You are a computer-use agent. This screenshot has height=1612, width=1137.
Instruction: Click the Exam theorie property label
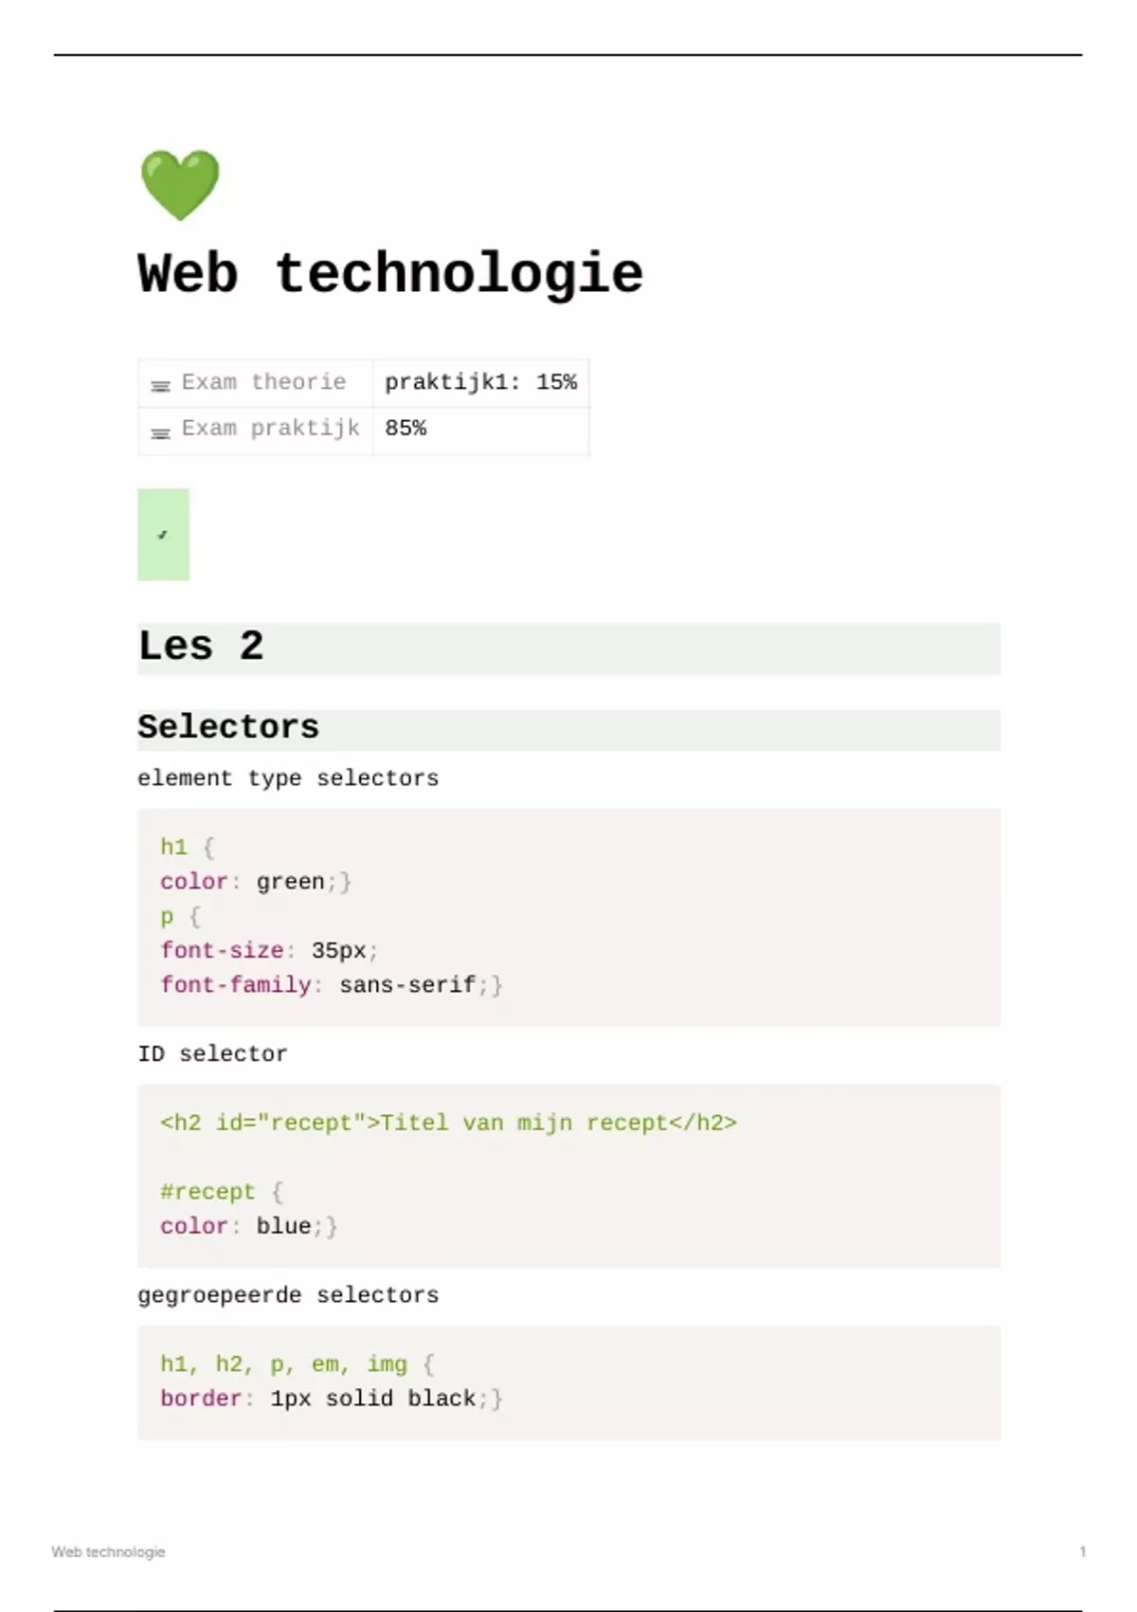click(x=263, y=382)
